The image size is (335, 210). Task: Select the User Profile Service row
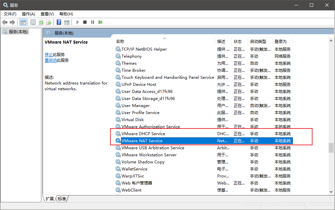[204, 113]
